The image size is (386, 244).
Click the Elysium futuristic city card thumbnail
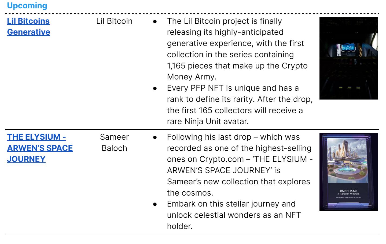349,172
